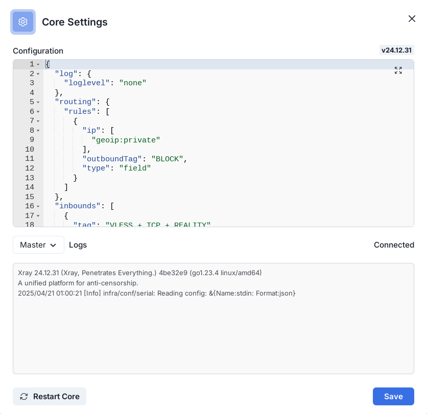Collapse the "rules" array at line 6
This screenshot has height=414, width=427.
pos(38,112)
